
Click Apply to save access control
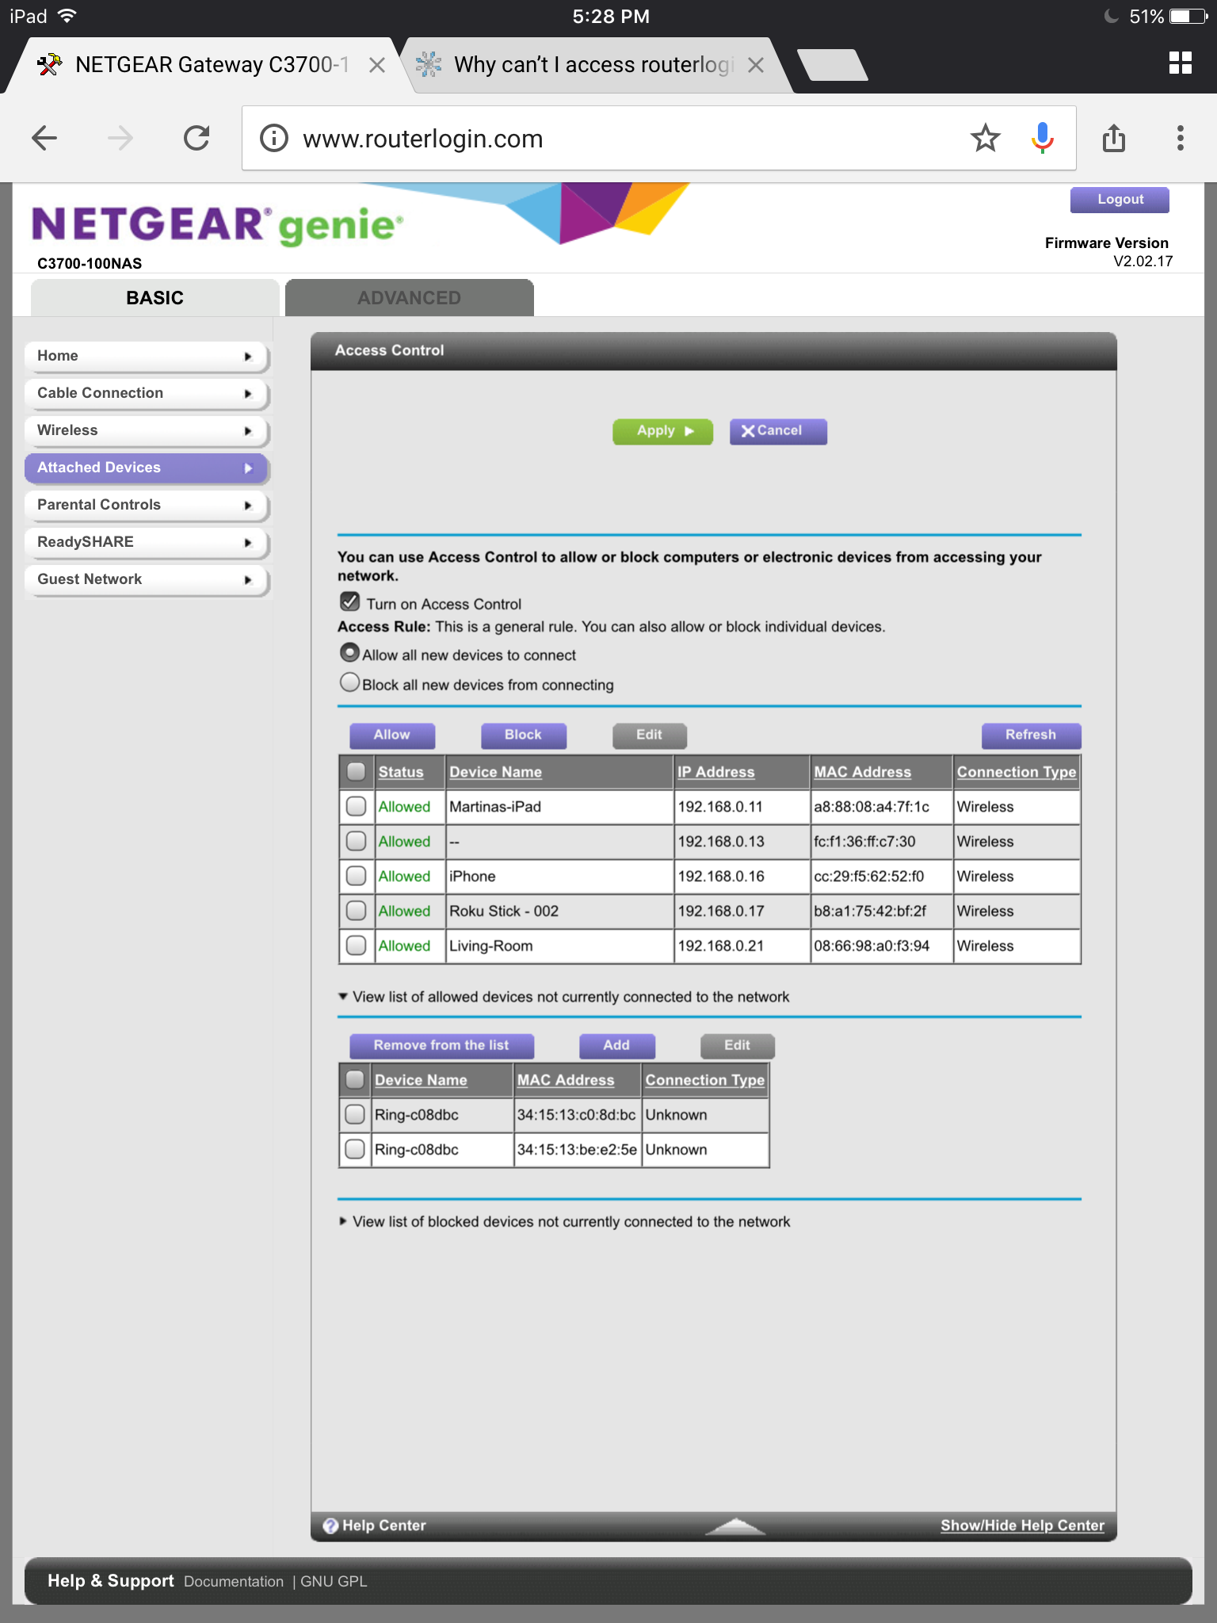click(663, 431)
